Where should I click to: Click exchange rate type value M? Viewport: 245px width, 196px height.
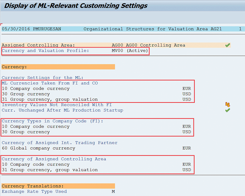tap(113, 191)
